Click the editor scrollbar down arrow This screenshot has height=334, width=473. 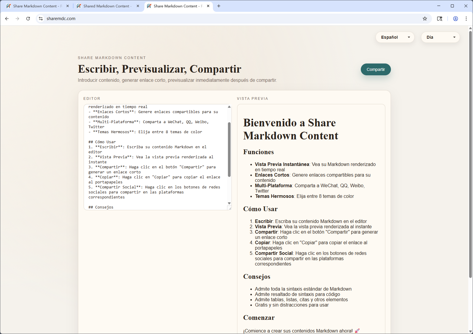click(229, 203)
